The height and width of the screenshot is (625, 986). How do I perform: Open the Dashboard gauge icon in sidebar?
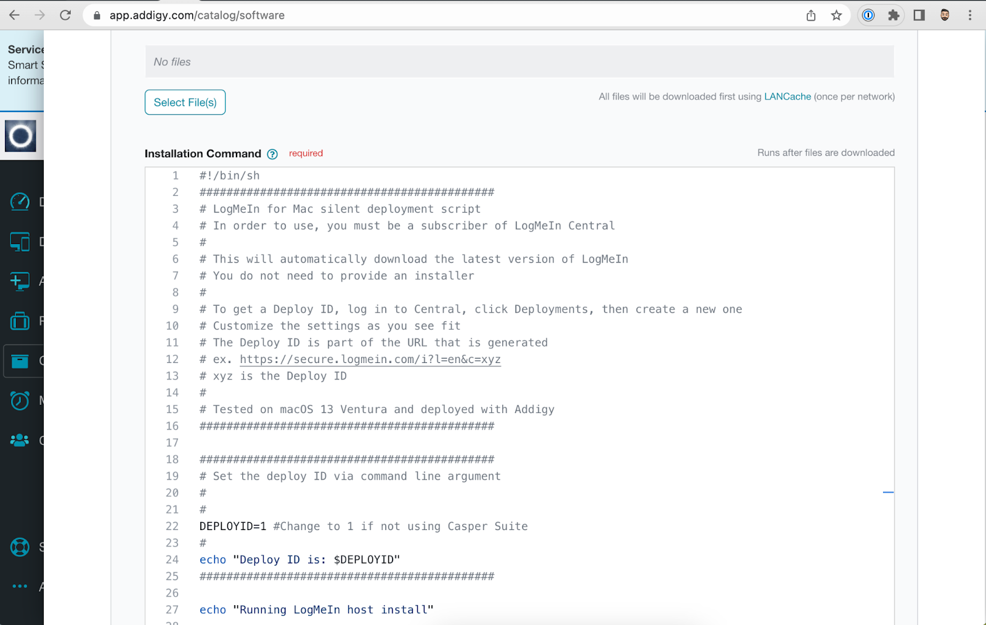20,202
